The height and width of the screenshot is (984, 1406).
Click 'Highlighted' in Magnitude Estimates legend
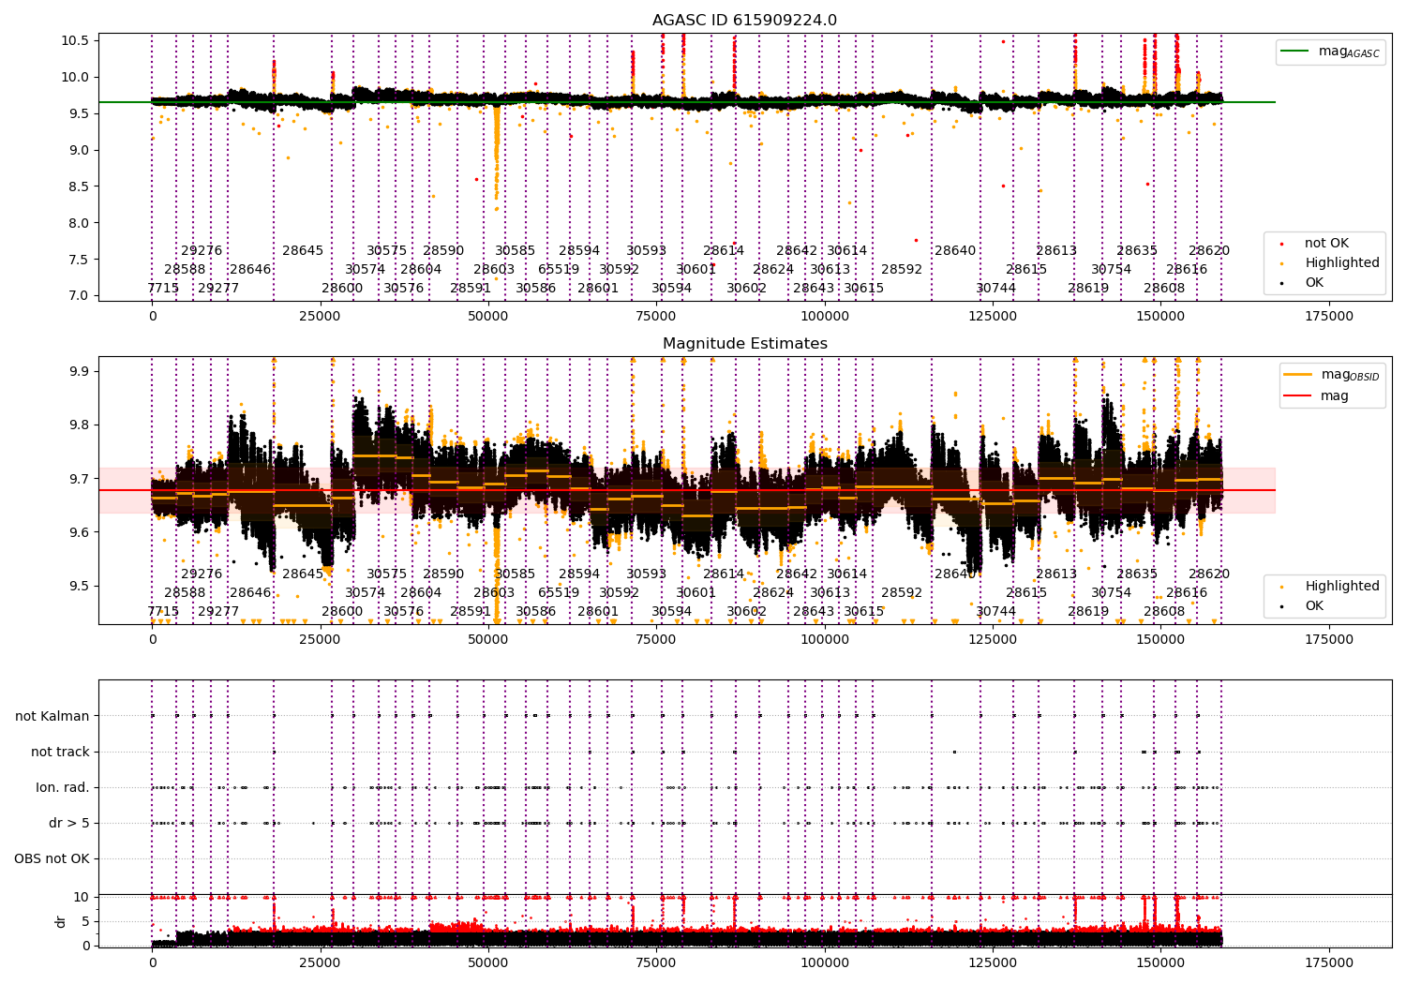tap(1342, 587)
